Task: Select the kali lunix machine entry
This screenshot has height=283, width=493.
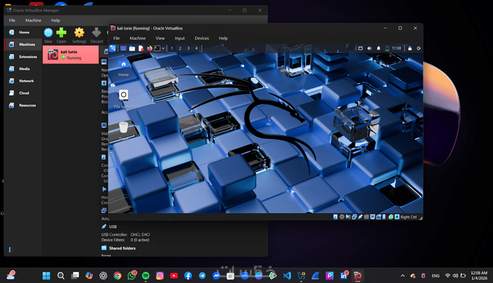Action: pos(70,55)
